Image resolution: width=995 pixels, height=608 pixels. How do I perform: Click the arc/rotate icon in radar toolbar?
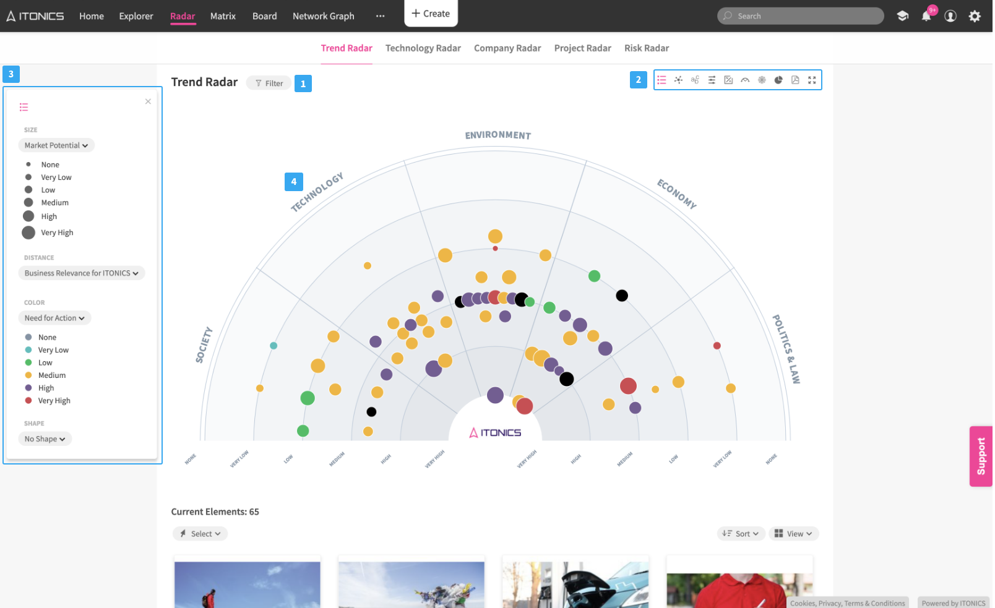point(746,80)
